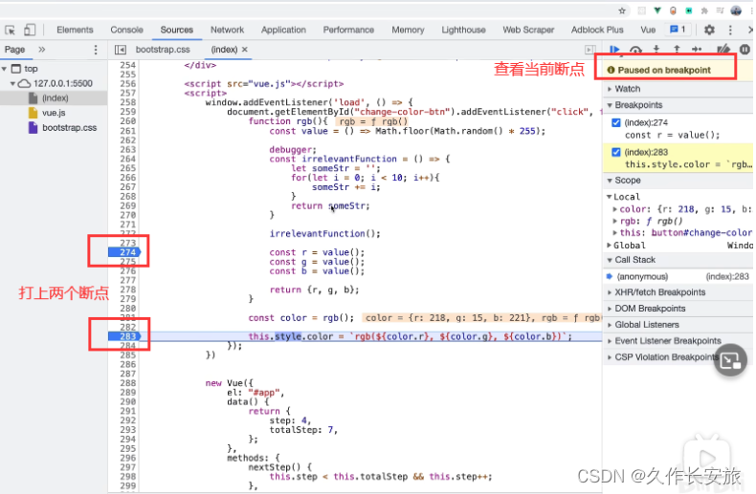This screenshot has width=756, height=494.
Task: Select (index) file in the tree
Action: (x=54, y=98)
